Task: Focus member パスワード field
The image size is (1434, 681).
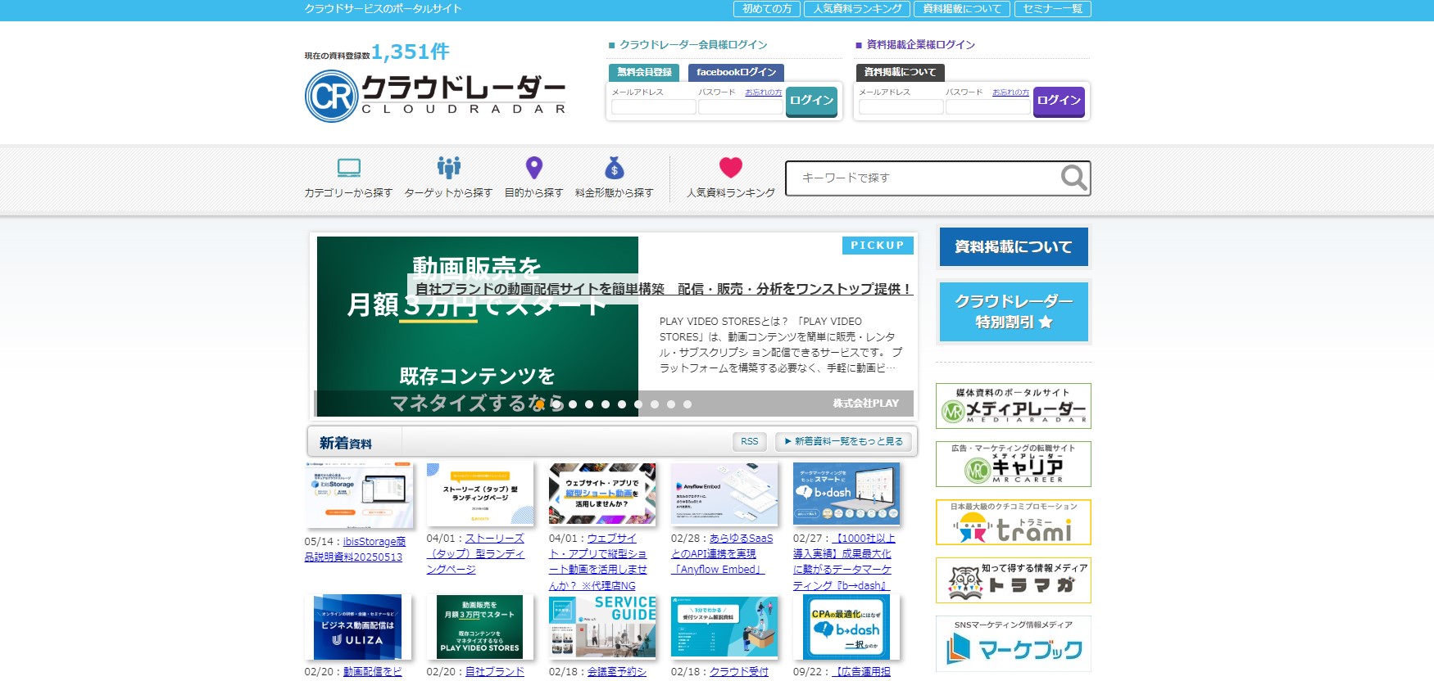Action: pyautogui.click(x=740, y=107)
